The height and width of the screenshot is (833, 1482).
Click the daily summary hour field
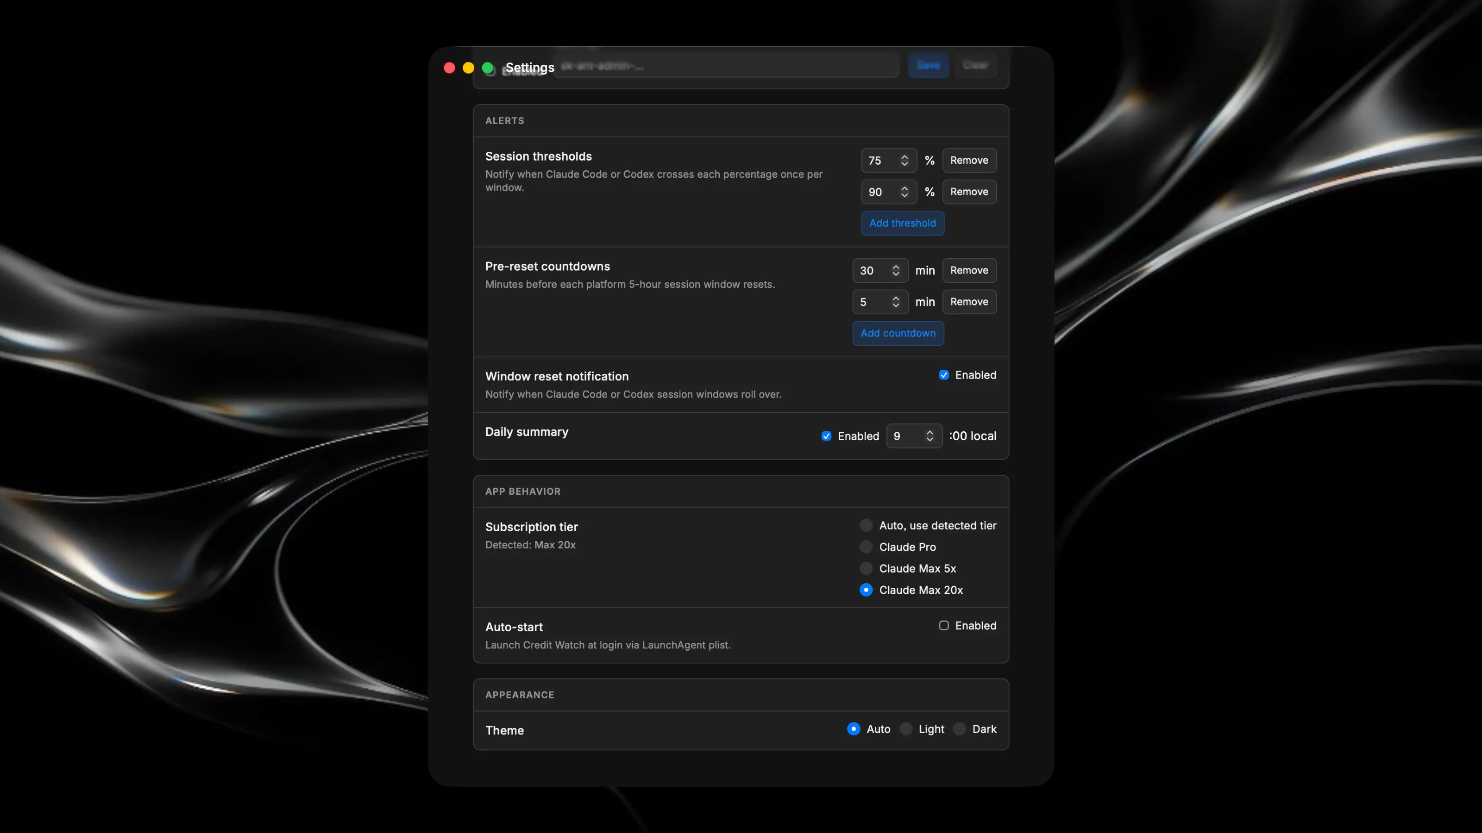(914, 436)
